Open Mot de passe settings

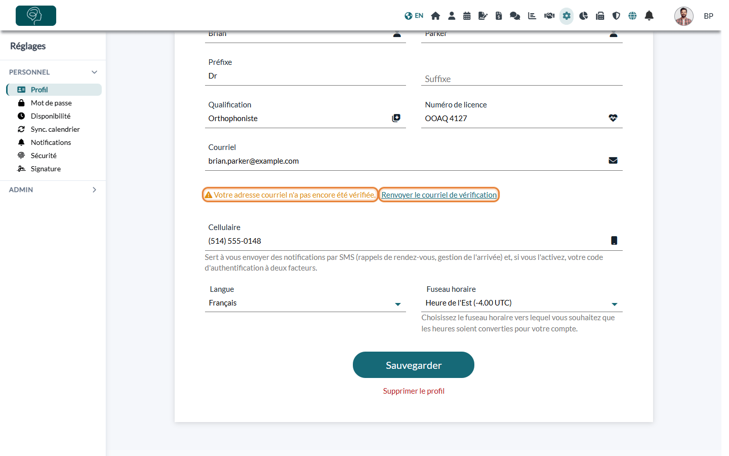pyautogui.click(x=51, y=103)
